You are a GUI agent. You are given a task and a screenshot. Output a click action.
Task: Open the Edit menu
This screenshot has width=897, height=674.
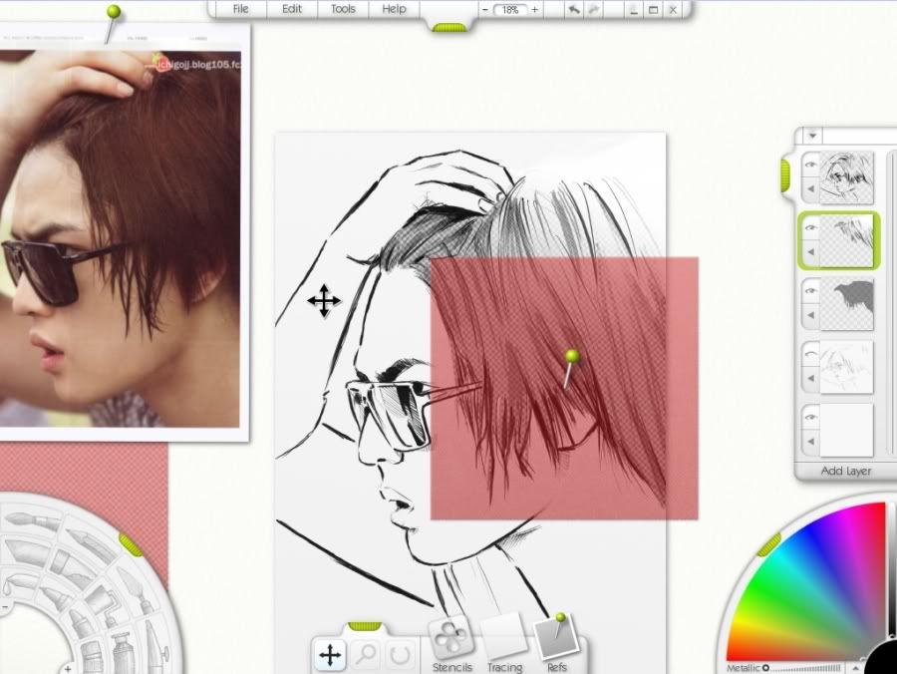pyautogui.click(x=292, y=9)
